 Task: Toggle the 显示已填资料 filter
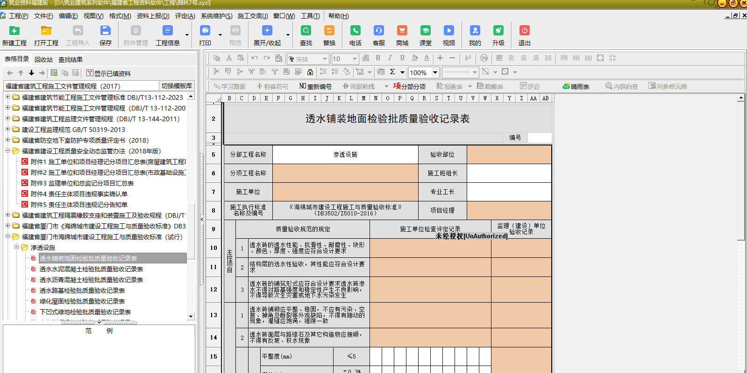[108, 73]
